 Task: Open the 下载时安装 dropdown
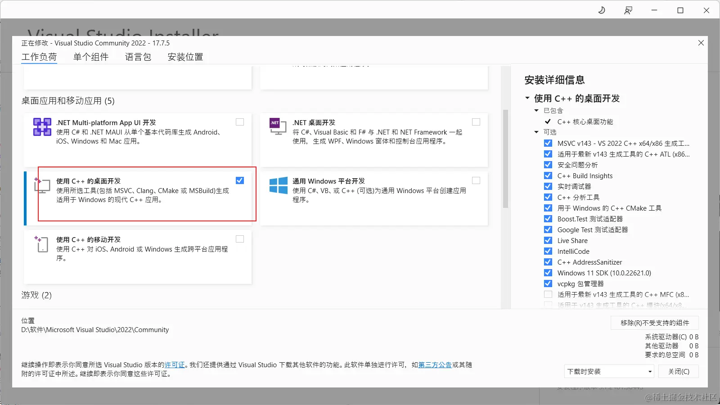[609, 371]
